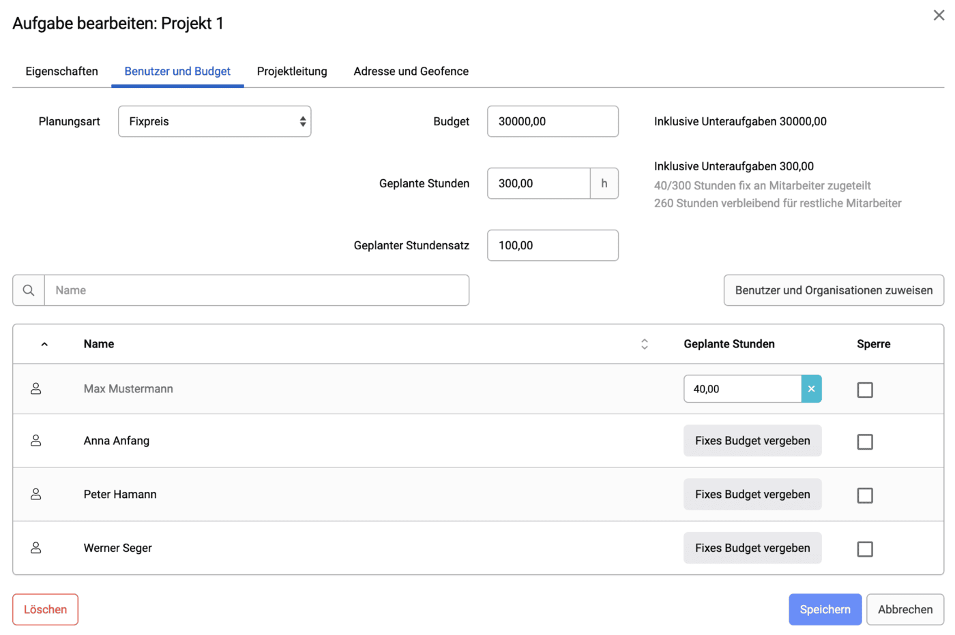Click 'Inklusive Unteraufgaben 300,00' text
Viewport: 955px width, 635px height.
click(x=734, y=166)
